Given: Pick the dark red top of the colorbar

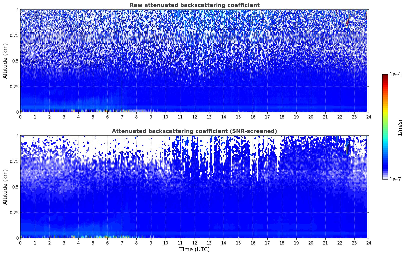Looking at the screenshot, I should pyautogui.click(x=385, y=76).
